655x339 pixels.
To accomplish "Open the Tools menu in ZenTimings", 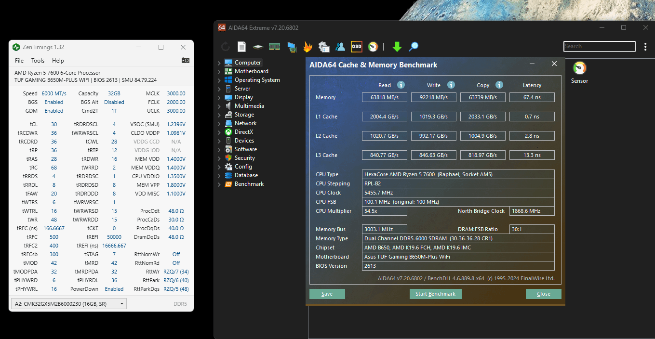I will (38, 61).
